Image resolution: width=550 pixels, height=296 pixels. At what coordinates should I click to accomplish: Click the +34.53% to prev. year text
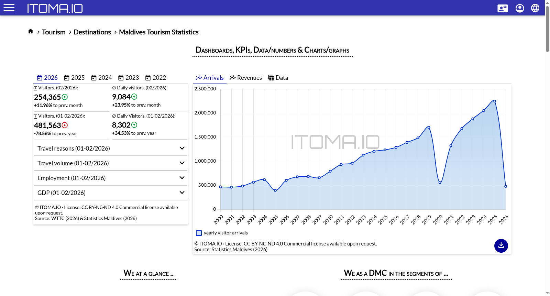pos(134,133)
